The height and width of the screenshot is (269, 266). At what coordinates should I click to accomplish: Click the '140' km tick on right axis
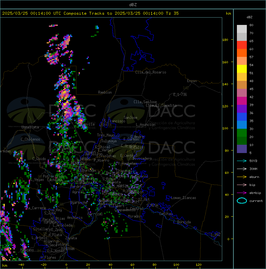(x=225, y=84)
